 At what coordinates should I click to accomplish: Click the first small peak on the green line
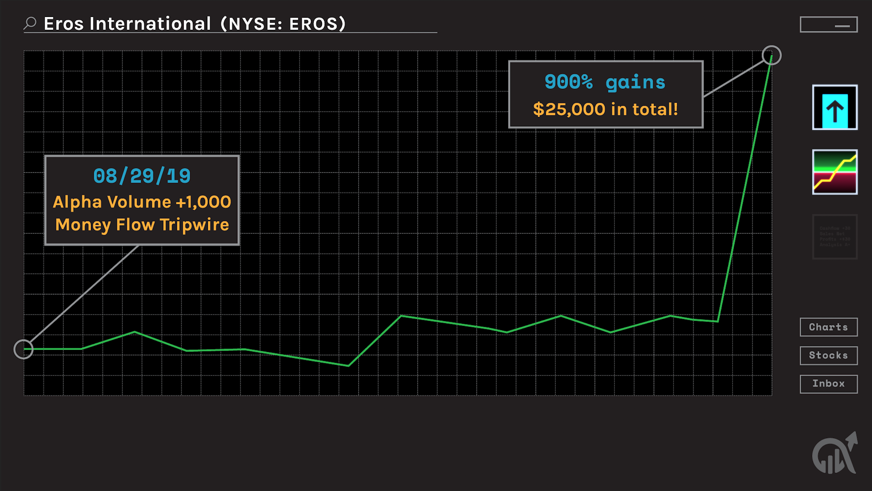[x=135, y=332]
